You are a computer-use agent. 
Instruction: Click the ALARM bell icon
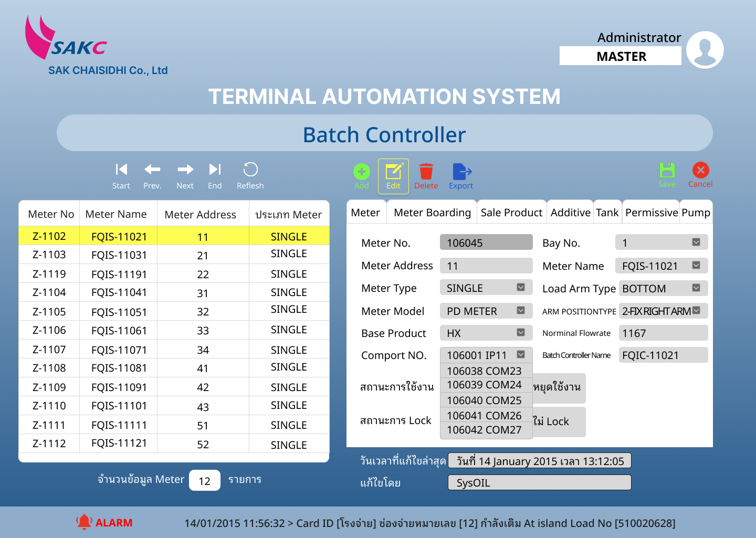click(84, 522)
